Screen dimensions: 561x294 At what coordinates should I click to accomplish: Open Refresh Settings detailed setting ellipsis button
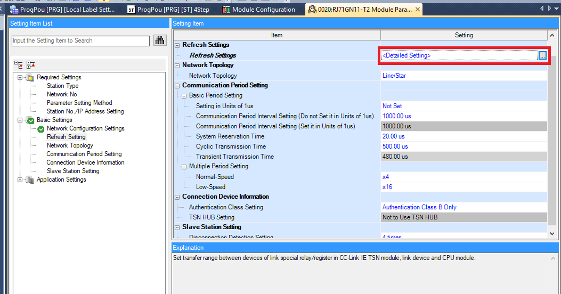(x=542, y=56)
